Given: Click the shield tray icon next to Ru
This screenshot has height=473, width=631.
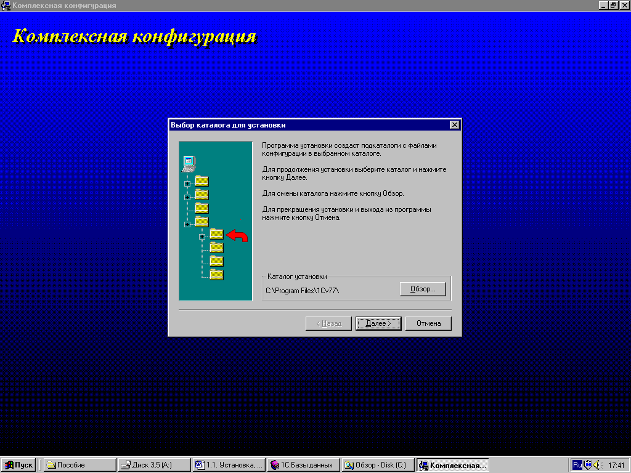Looking at the screenshot, I should pyautogui.click(x=588, y=465).
